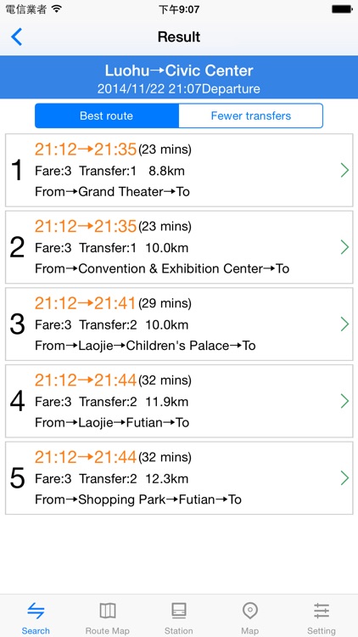The height and width of the screenshot is (637, 358).
Task: Expand route 5 chevron via Shopping Park
Action: pos(344,478)
